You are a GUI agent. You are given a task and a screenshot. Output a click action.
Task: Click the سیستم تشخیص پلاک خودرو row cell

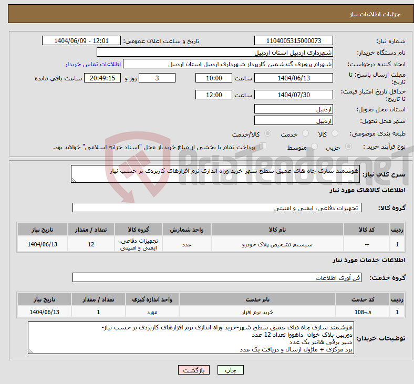click(x=277, y=244)
